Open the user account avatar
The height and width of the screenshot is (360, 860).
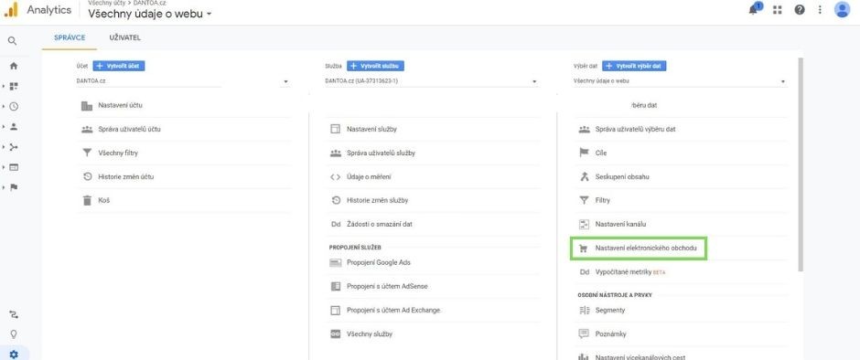[x=842, y=9]
